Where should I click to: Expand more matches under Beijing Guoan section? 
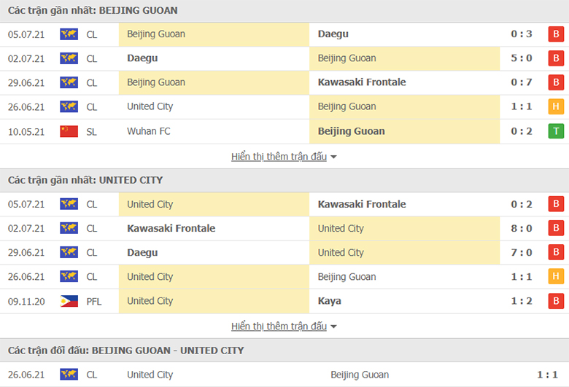(x=279, y=157)
